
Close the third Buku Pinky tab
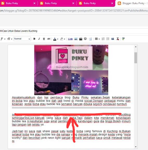[x=112, y=3]
